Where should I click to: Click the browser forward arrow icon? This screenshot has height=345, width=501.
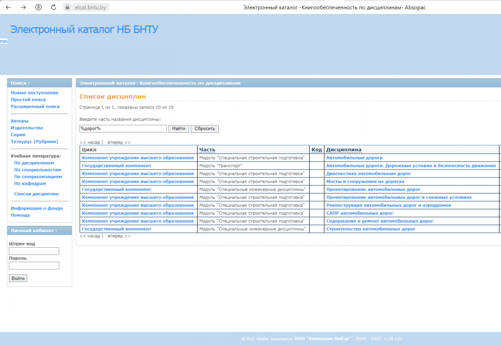pos(23,7)
